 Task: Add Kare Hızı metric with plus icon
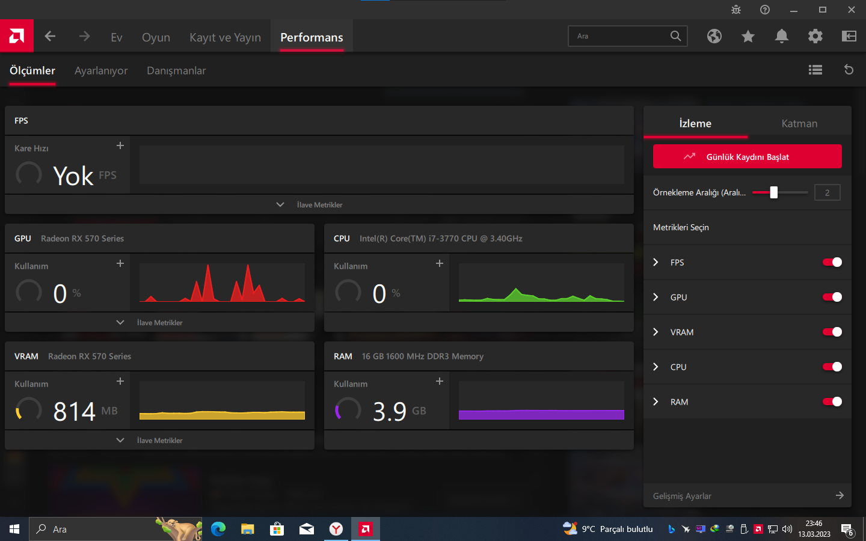tap(120, 145)
